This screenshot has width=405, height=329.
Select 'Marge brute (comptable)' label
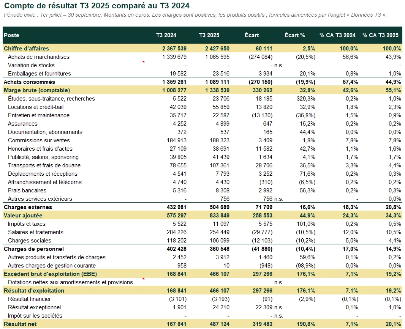[37, 90]
